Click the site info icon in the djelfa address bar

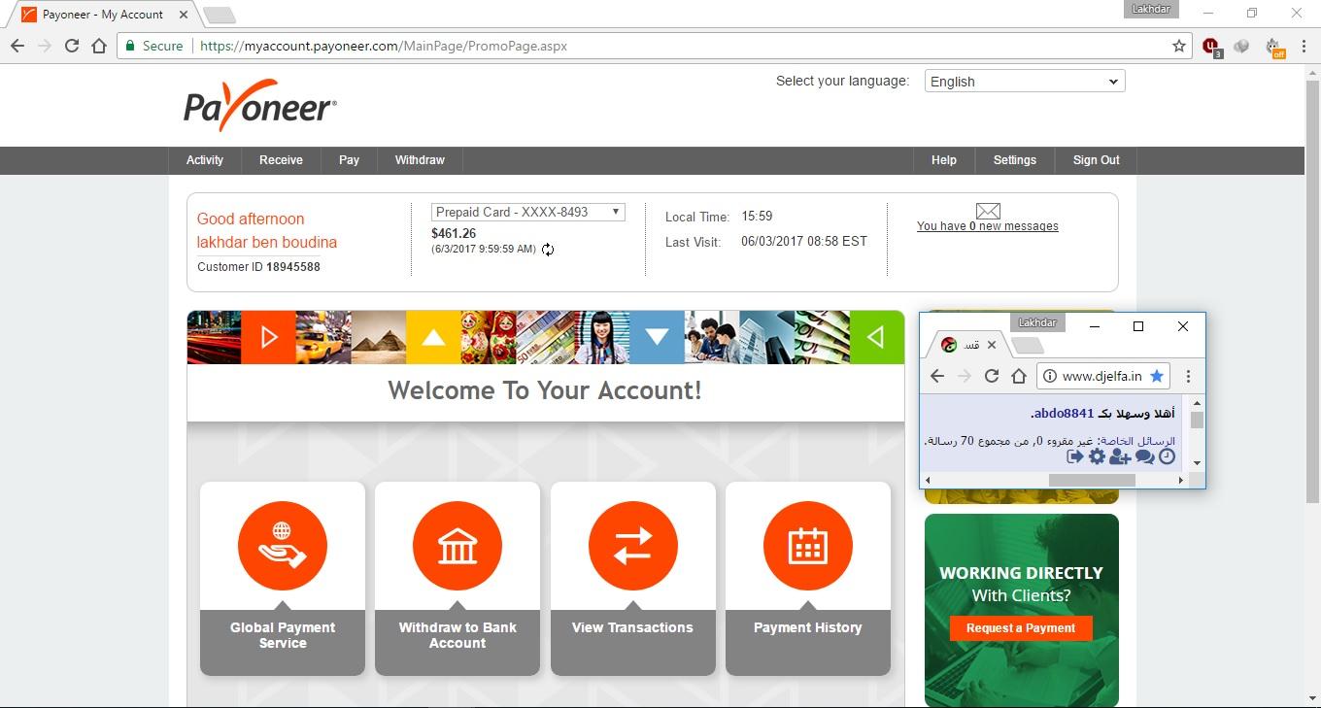pyautogui.click(x=1050, y=376)
